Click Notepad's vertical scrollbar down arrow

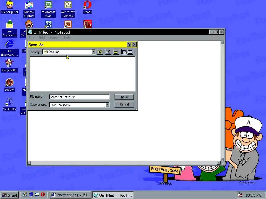pyautogui.click(x=222, y=159)
